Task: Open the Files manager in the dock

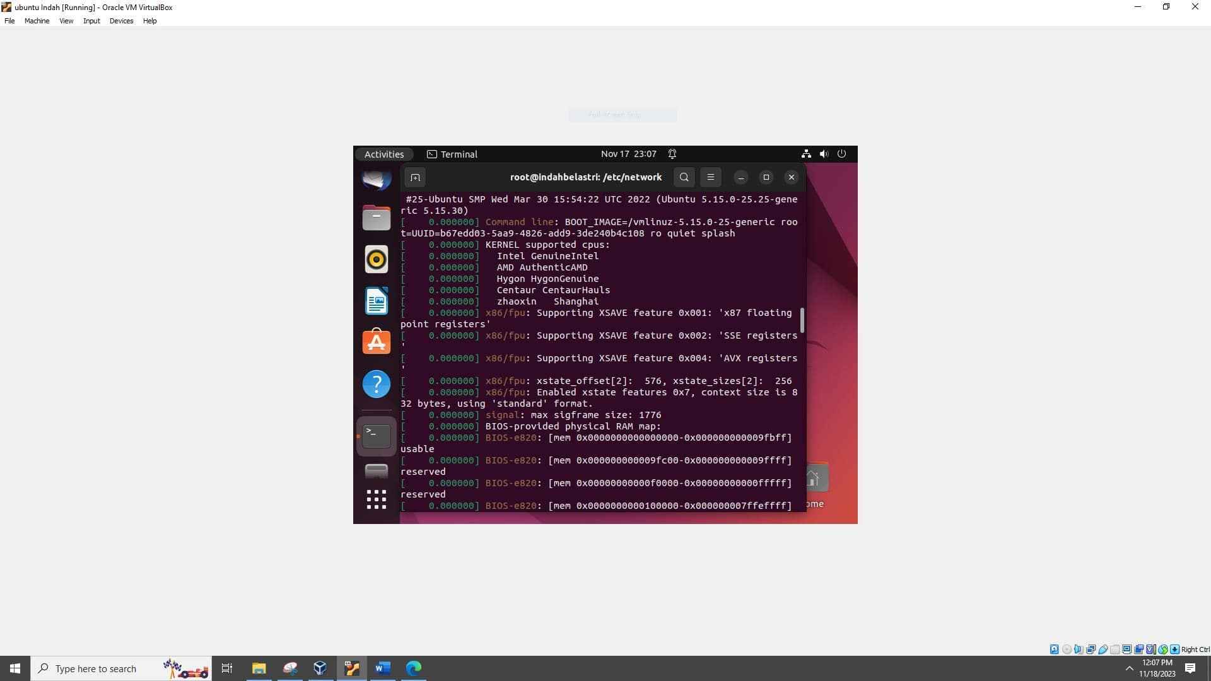Action: click(x=377, y=218)
